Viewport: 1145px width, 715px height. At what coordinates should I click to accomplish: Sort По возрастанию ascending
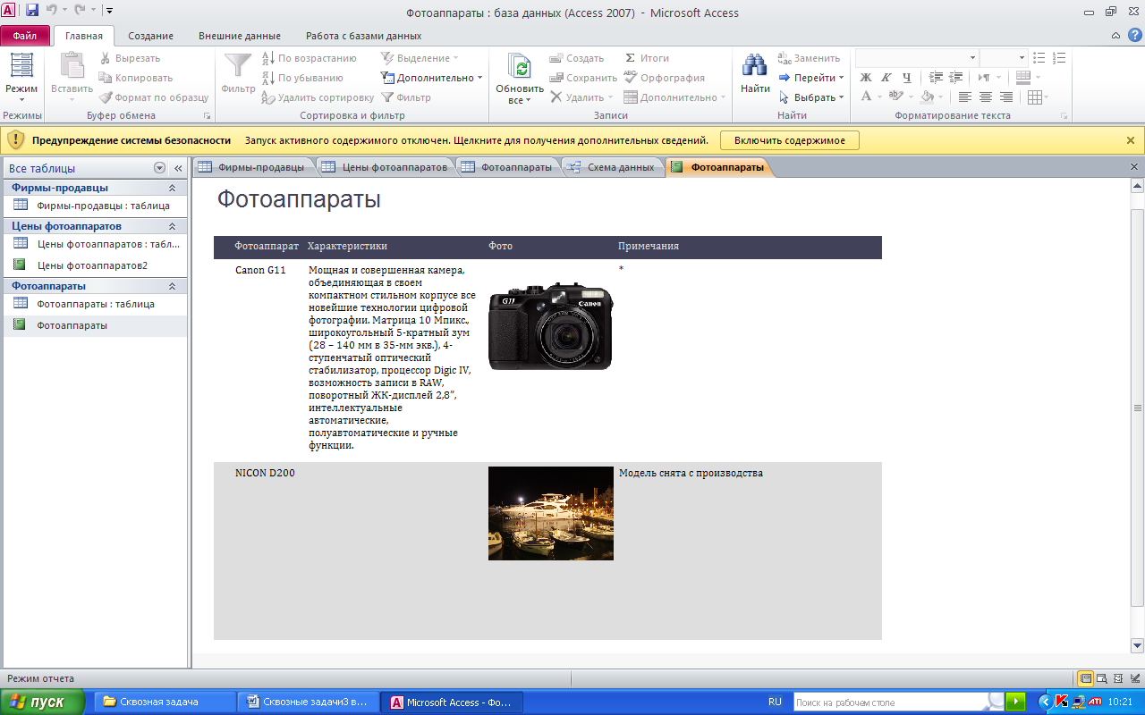(x=309, y=58)
